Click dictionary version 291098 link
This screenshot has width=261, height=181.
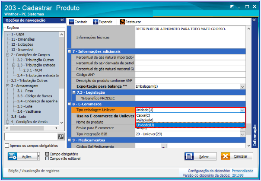[238, 175]
